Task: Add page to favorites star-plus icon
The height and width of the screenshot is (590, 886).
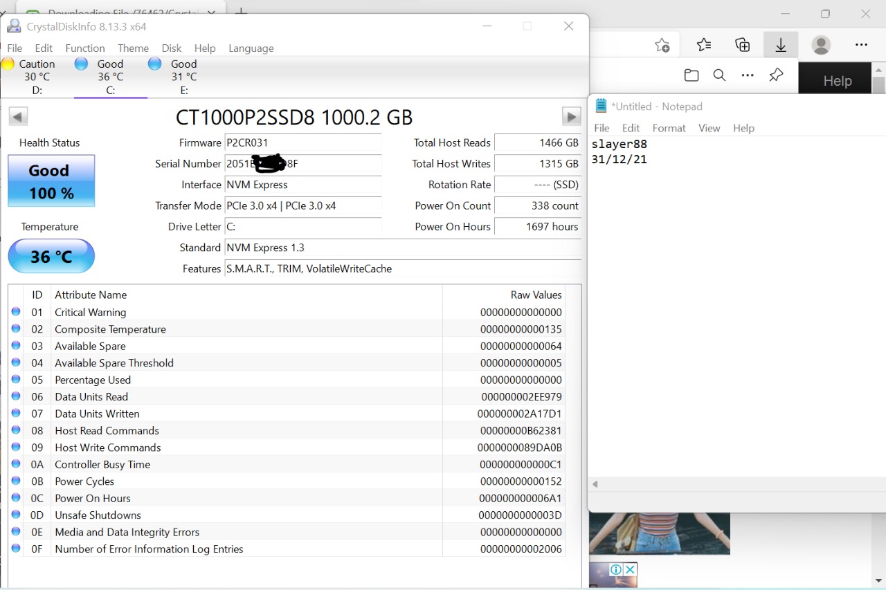Action: point(662,45)
